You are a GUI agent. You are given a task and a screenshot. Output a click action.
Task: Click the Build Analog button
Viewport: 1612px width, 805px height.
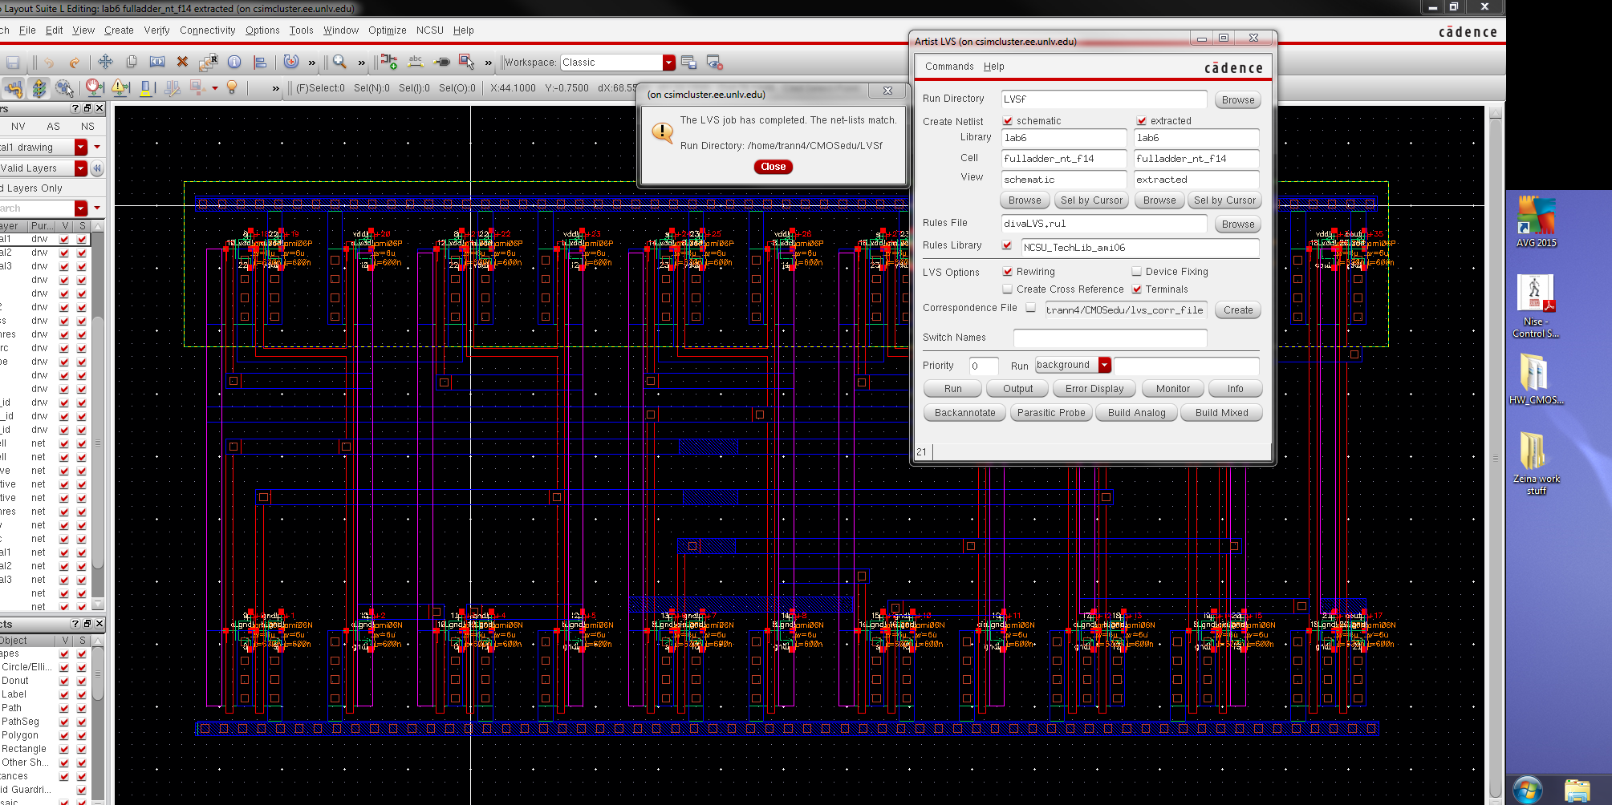point(1136,413)
